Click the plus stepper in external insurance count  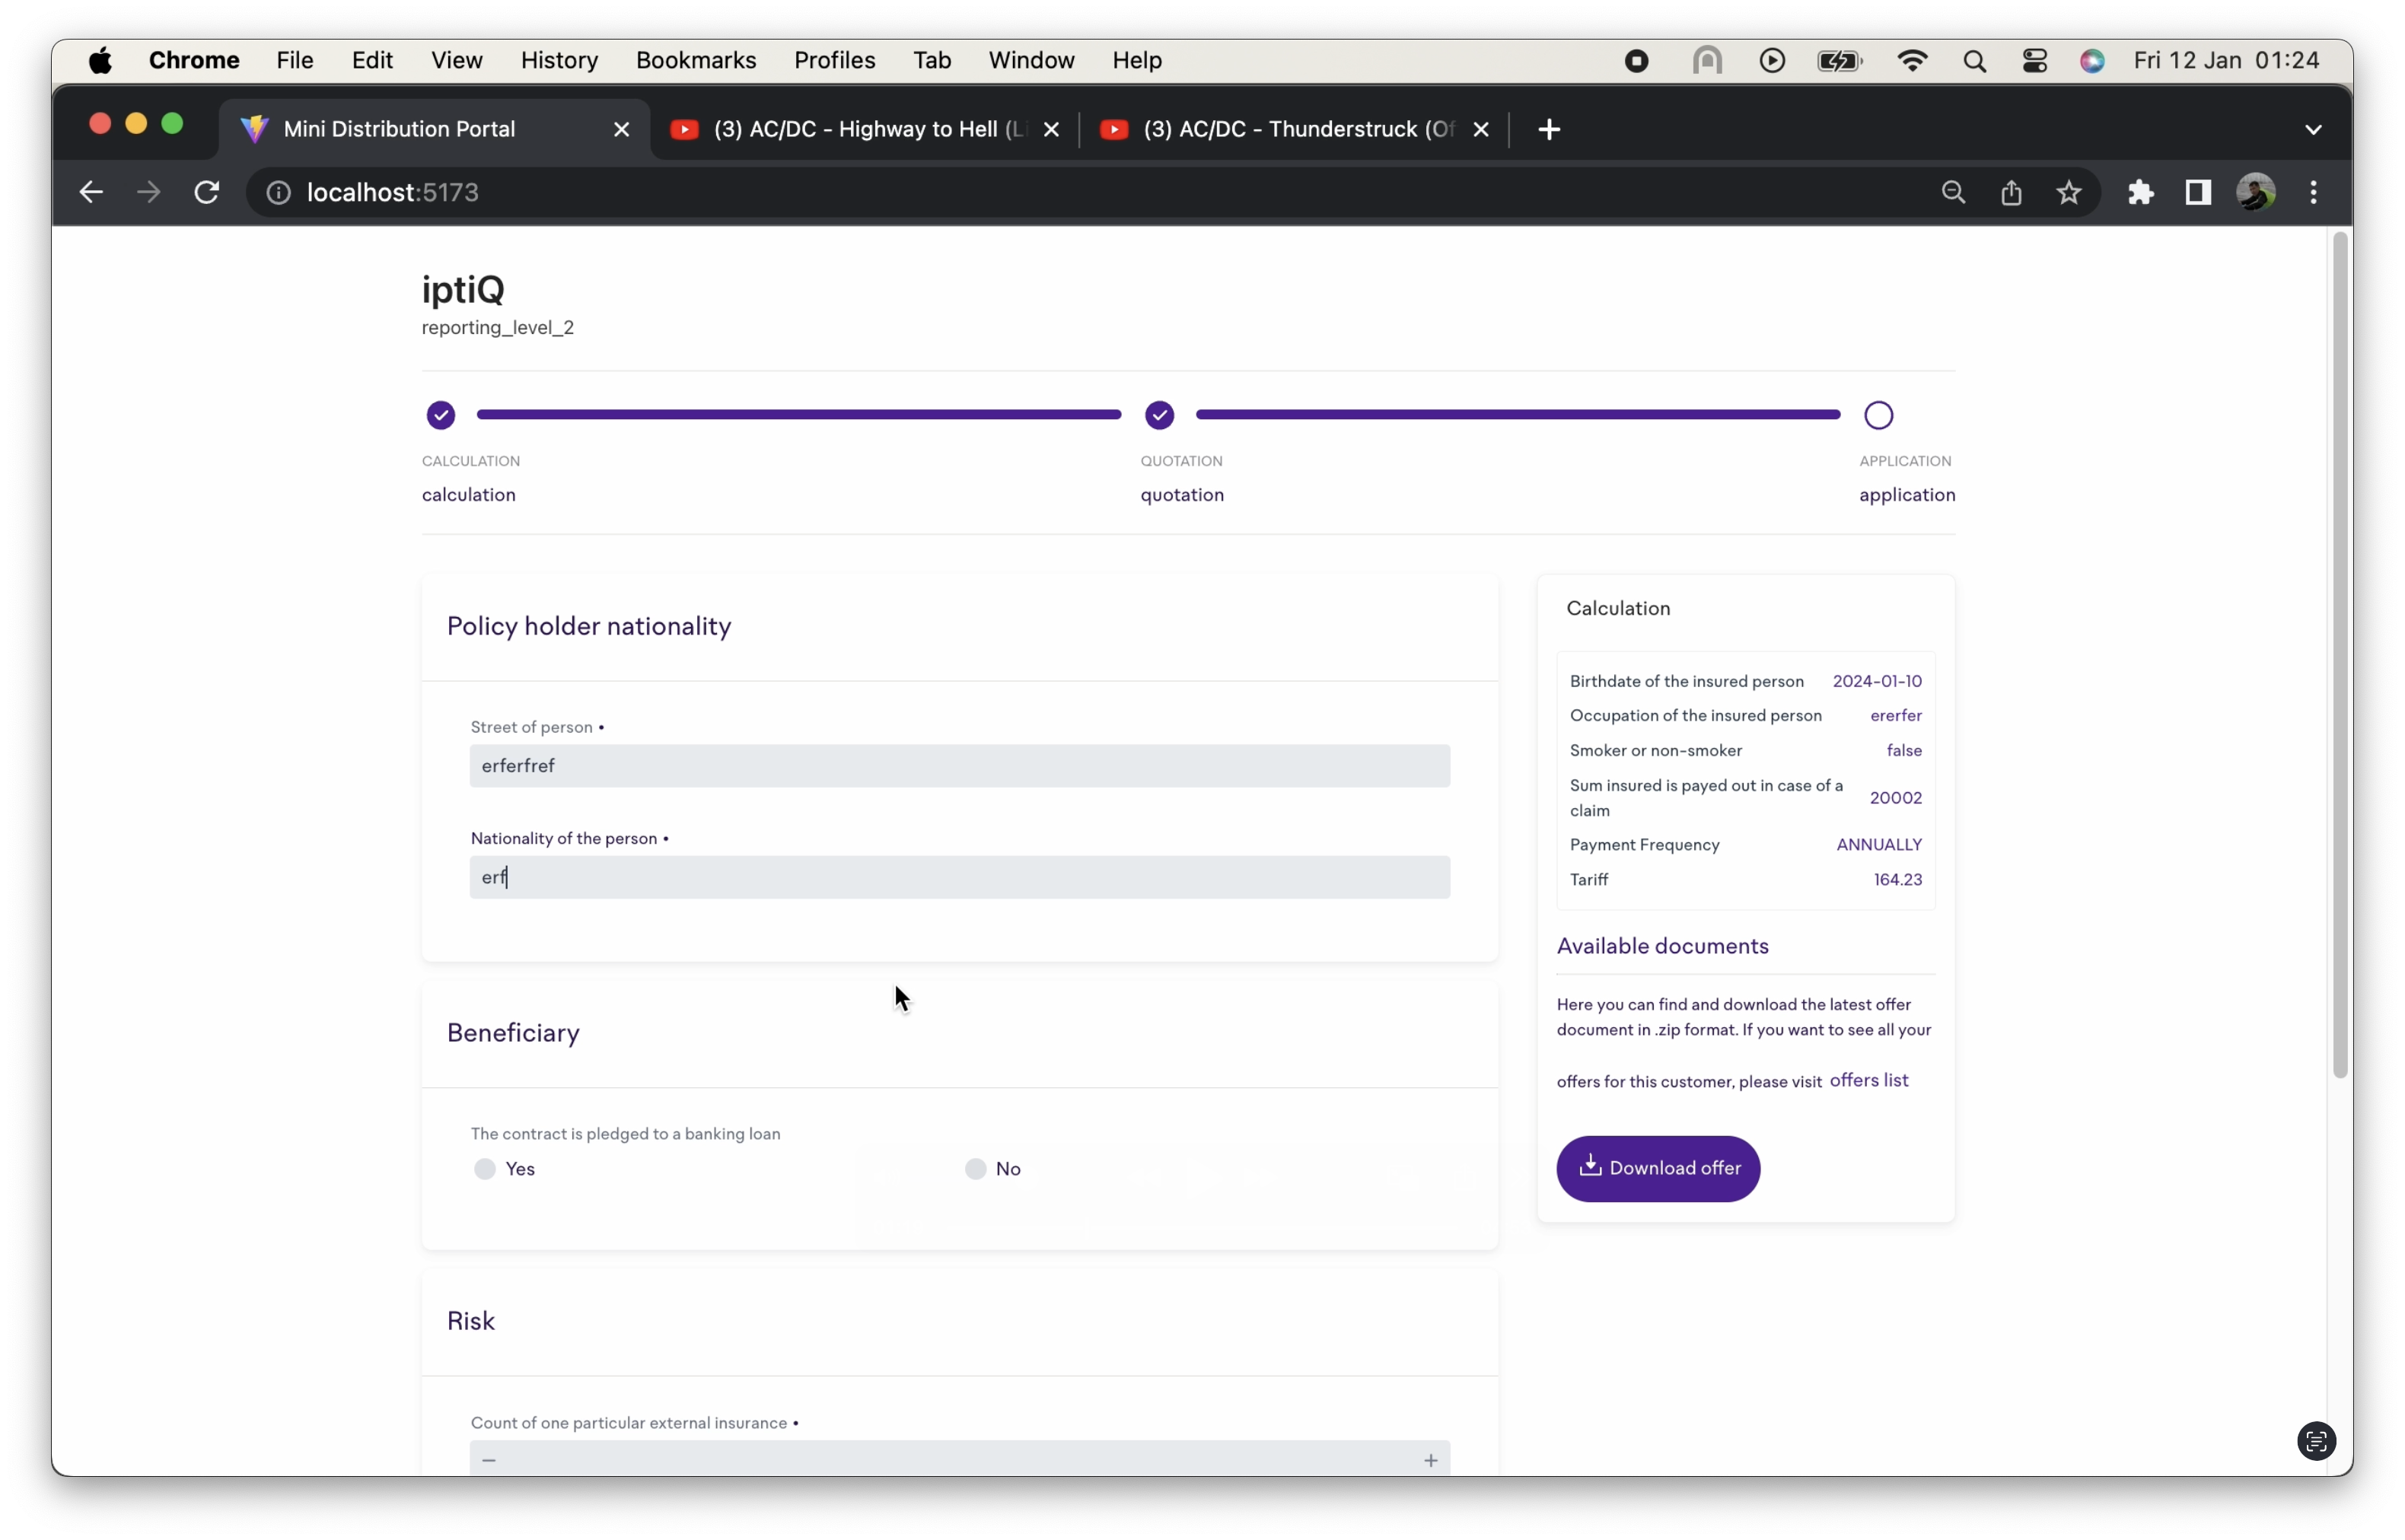pyautogui.click(x=1431, y=1460)
